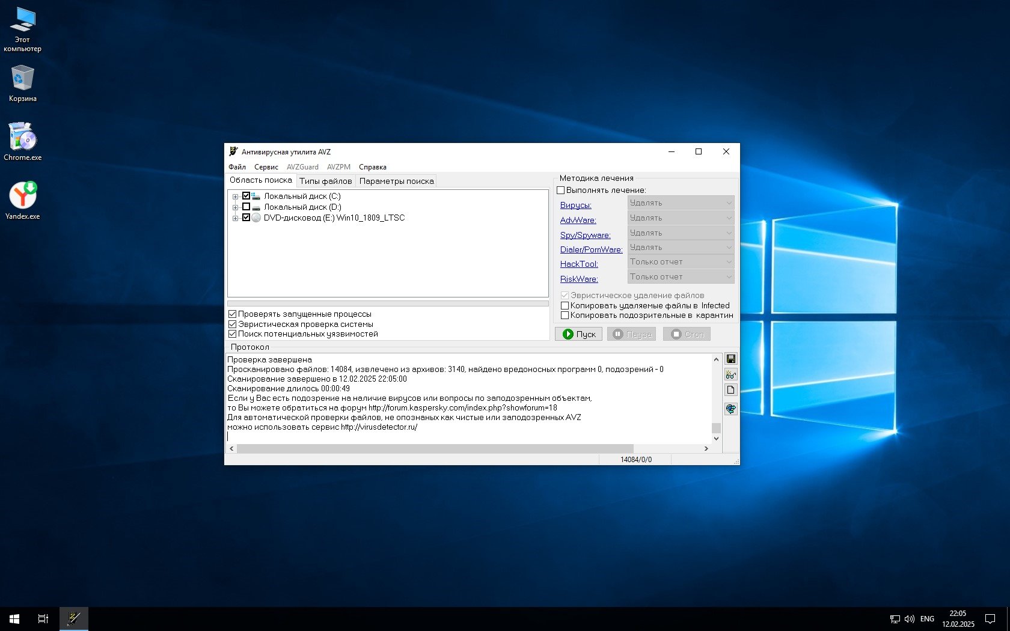This screenshot has width=1010, height=631.
Task: Check the Локальный диск (D:) checkbox
Action: point(246,207)
